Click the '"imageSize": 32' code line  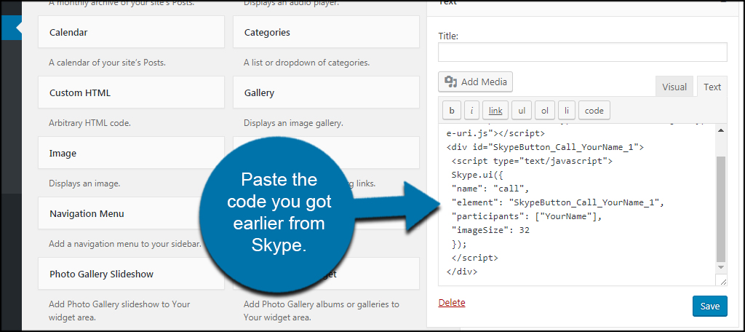[x=490, y=230]
